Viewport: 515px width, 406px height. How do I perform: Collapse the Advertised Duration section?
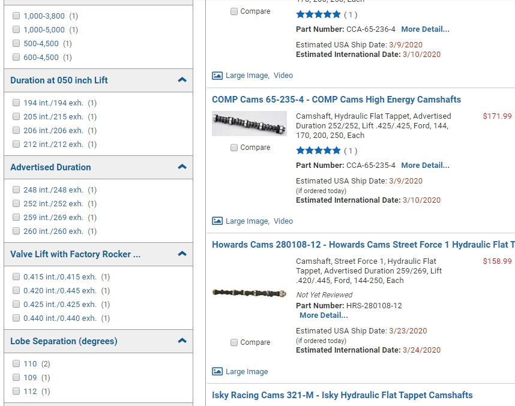tap(182, 167)
